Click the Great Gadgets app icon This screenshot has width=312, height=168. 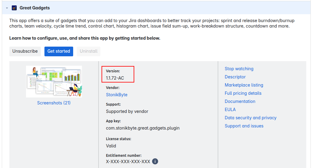(x=14, y=8)
